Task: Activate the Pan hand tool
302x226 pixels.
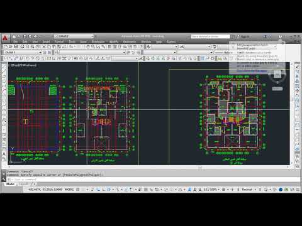Action: click(x=87, y=46)
